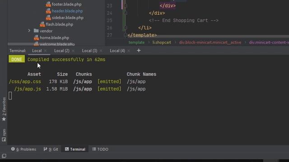
Task: Open the Terminal tool window button
Action: 75,149
